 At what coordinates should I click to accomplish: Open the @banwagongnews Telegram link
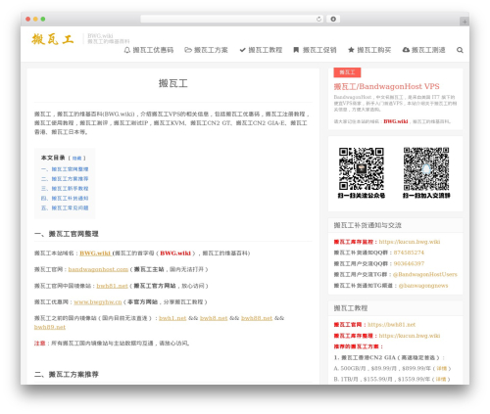pos(423,286)
